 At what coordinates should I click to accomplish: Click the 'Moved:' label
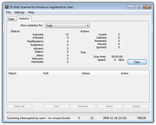[102, 44]
